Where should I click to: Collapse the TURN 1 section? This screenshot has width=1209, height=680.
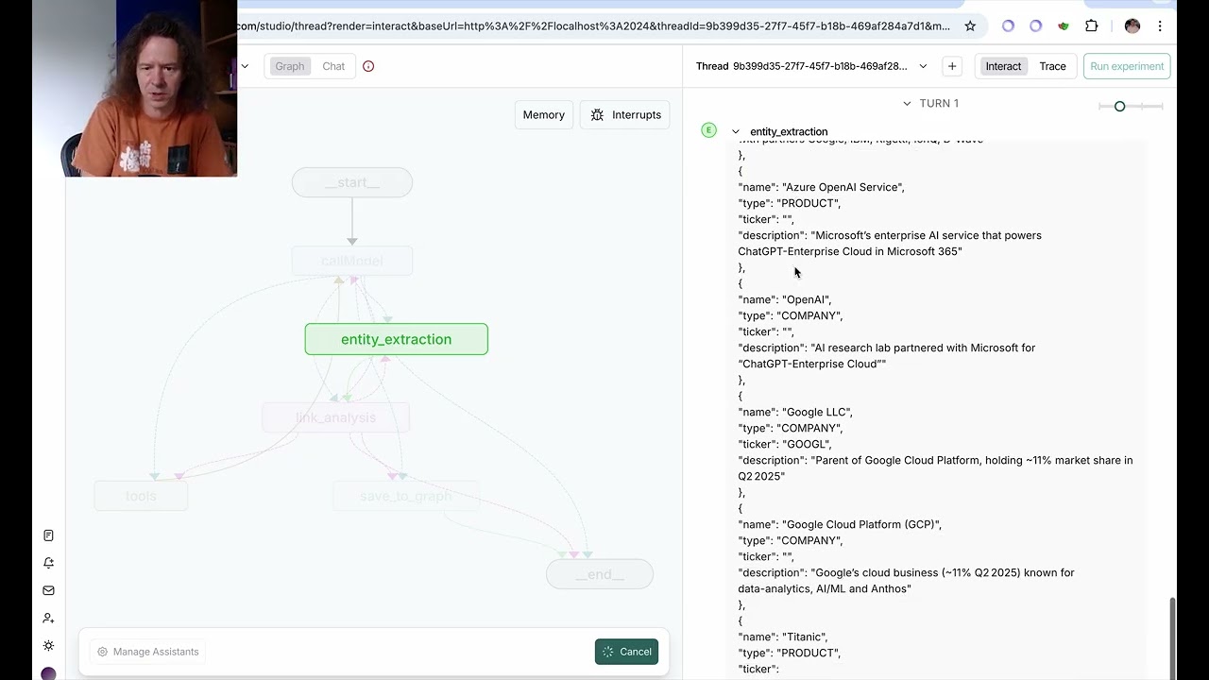907,104
